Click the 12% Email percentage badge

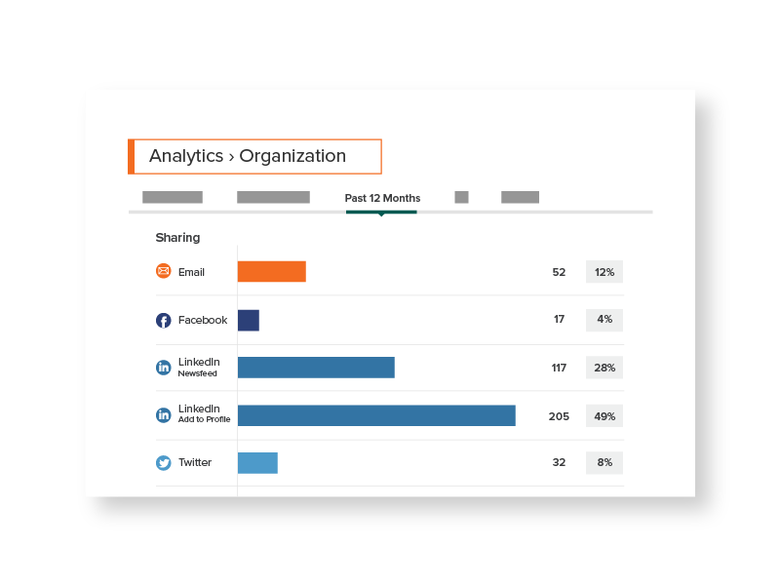[604, 272]
